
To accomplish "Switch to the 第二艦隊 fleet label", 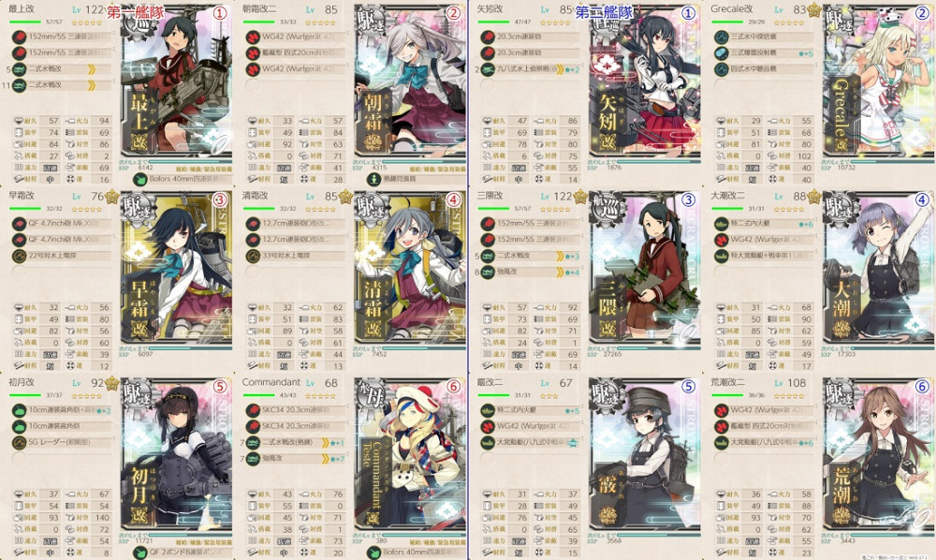I will pos(604,12).
